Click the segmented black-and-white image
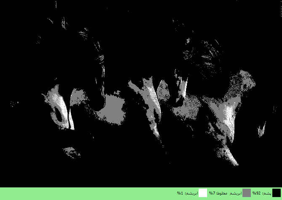This screenshot has height=200, width=282. pyautogui.click(x=141, y=94)
